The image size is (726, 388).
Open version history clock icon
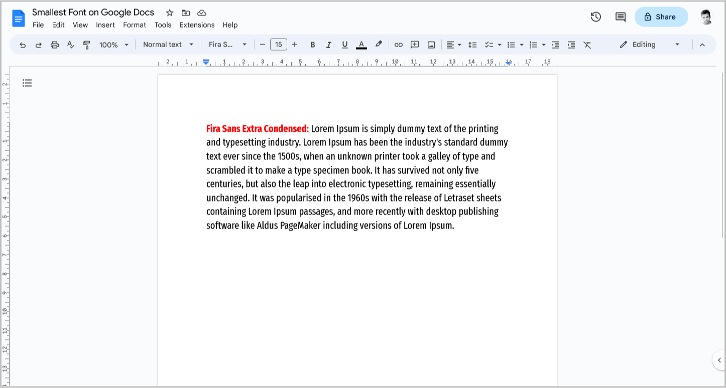pyautogui.click(x=596, y=17)
